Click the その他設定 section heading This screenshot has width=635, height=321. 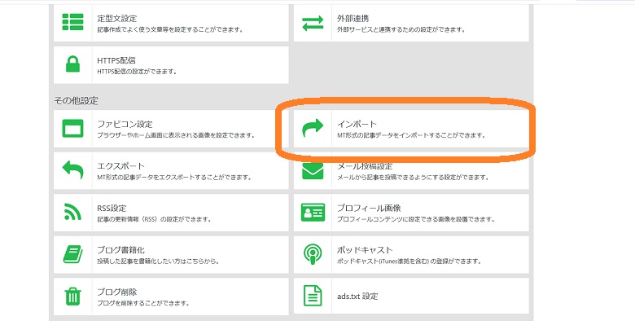[x=77, y=100]
